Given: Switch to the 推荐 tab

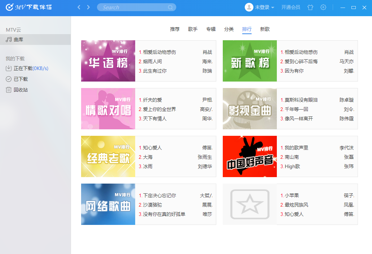Looking at the screenshot, I should coord(175,29).
